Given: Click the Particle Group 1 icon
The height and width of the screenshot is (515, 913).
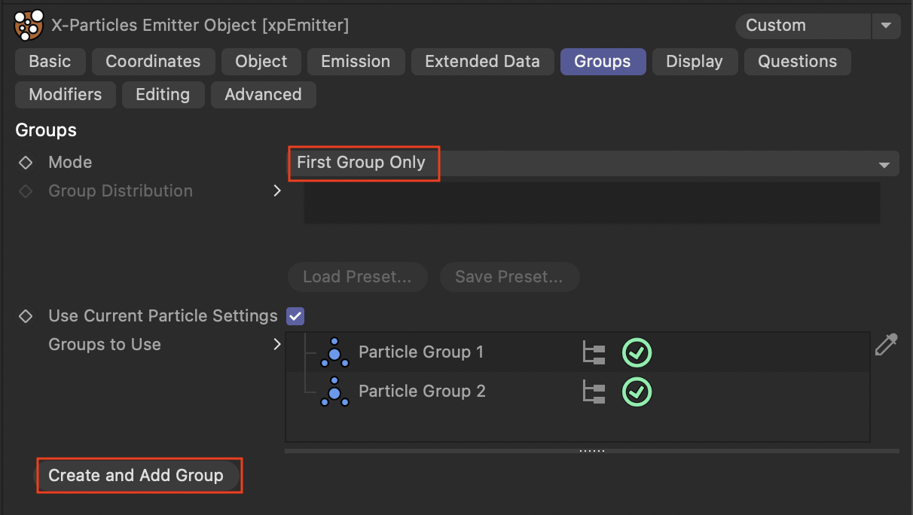Looking at the screenshot, I should click(334, 352).
